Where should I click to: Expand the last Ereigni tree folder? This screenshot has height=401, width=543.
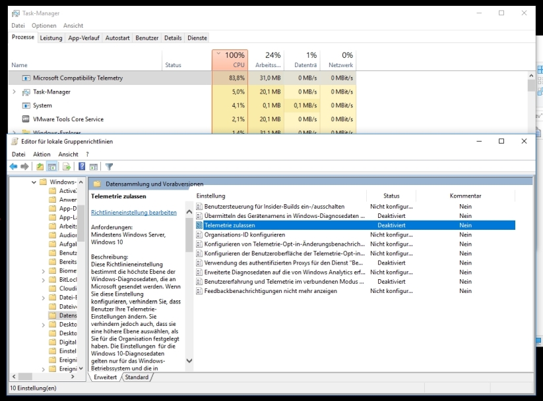click(x=44, y=369)
